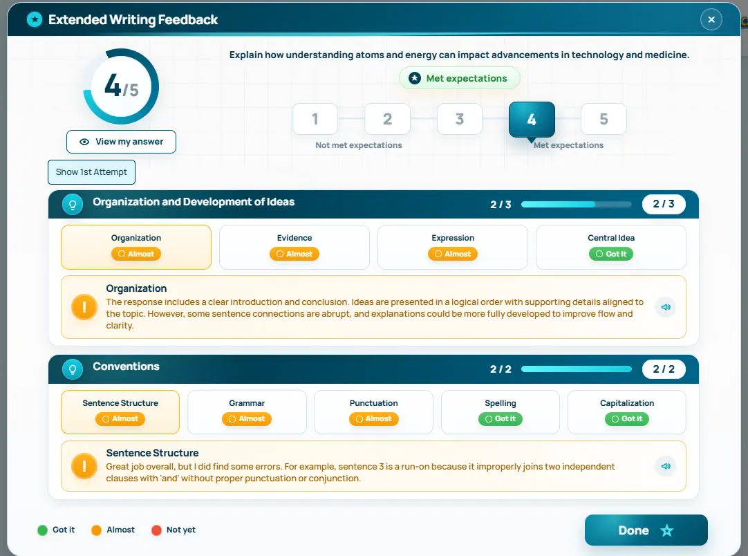Select the Spelling criterion card
This screenshot has height=556, width=748.
501,412
